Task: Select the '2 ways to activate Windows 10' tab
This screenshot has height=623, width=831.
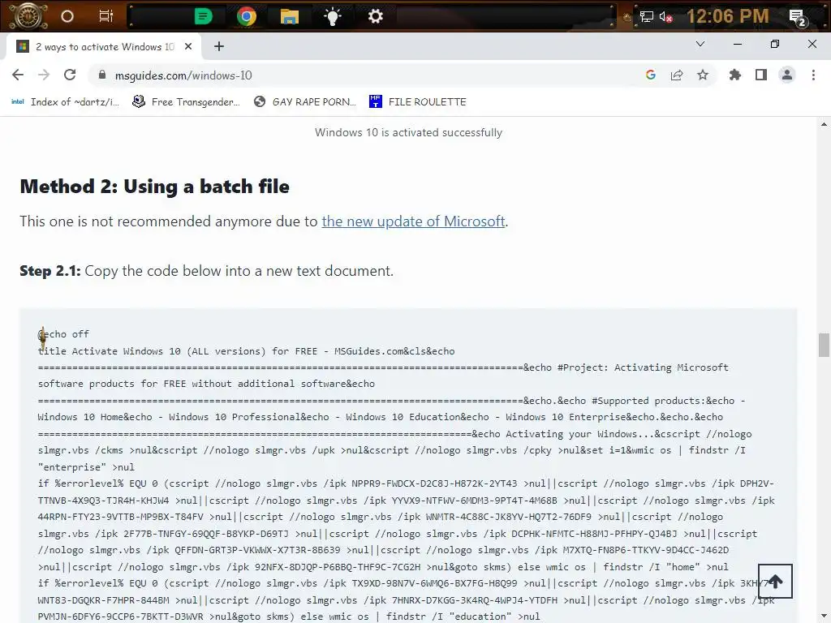Action: point(104,46)
